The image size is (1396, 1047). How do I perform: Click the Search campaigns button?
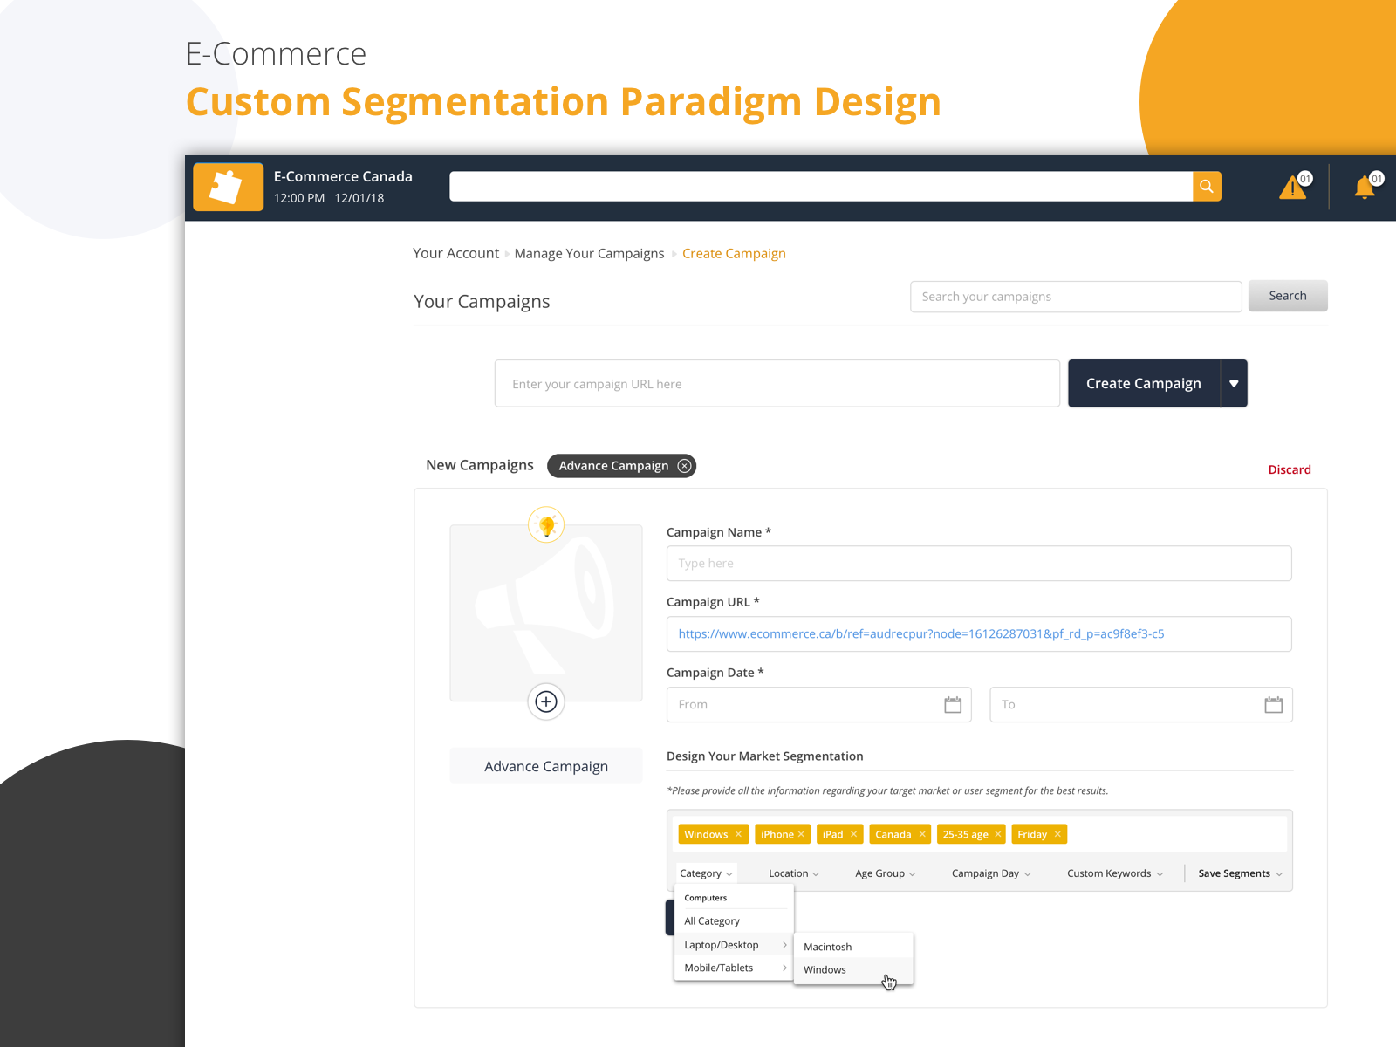[x=1288, y=296]
